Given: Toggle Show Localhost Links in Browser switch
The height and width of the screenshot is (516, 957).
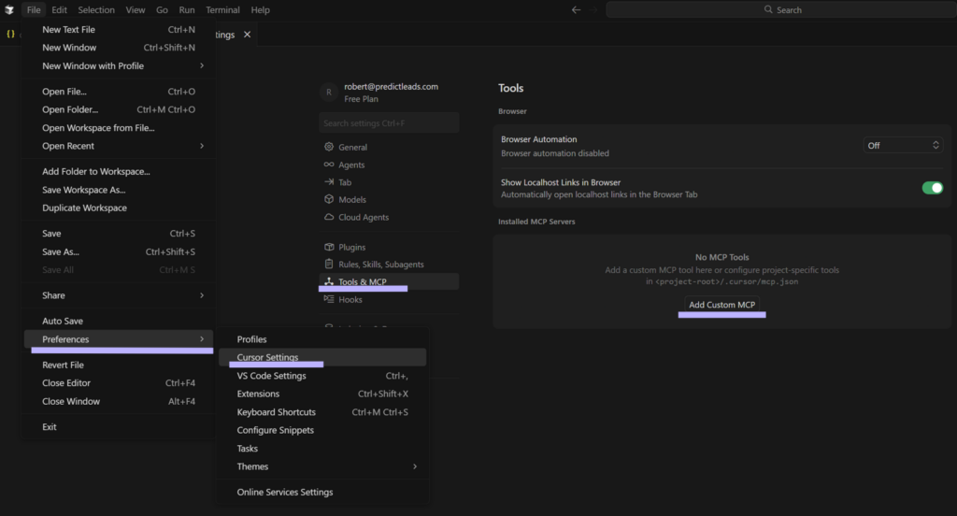Looking at the screenshot, I should click(x=932, y=188).
